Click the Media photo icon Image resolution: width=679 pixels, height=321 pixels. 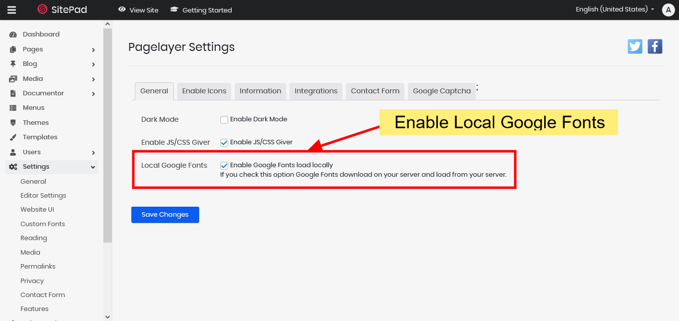coord(13,79)
